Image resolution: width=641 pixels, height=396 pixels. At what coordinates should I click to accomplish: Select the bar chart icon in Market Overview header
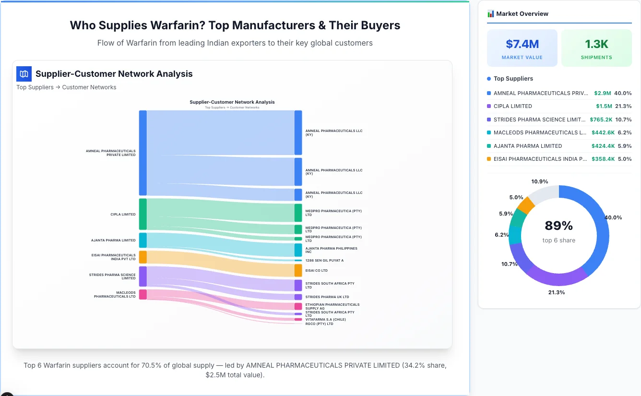490,14
